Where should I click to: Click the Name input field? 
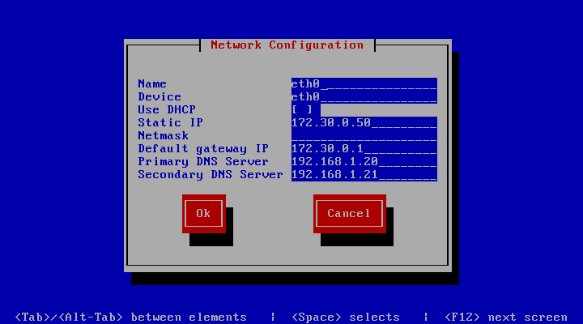pos(364,84)
